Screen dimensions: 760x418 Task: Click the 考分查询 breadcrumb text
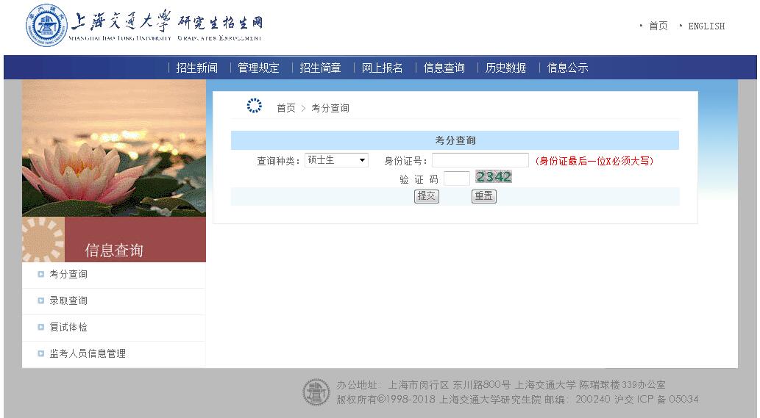pos(330,108)
